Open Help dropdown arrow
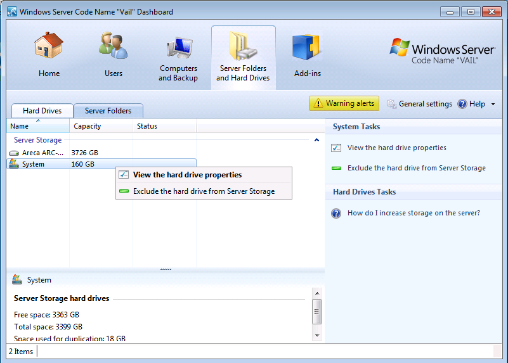The height and width of the screenshot is (363, 508). 493,104
